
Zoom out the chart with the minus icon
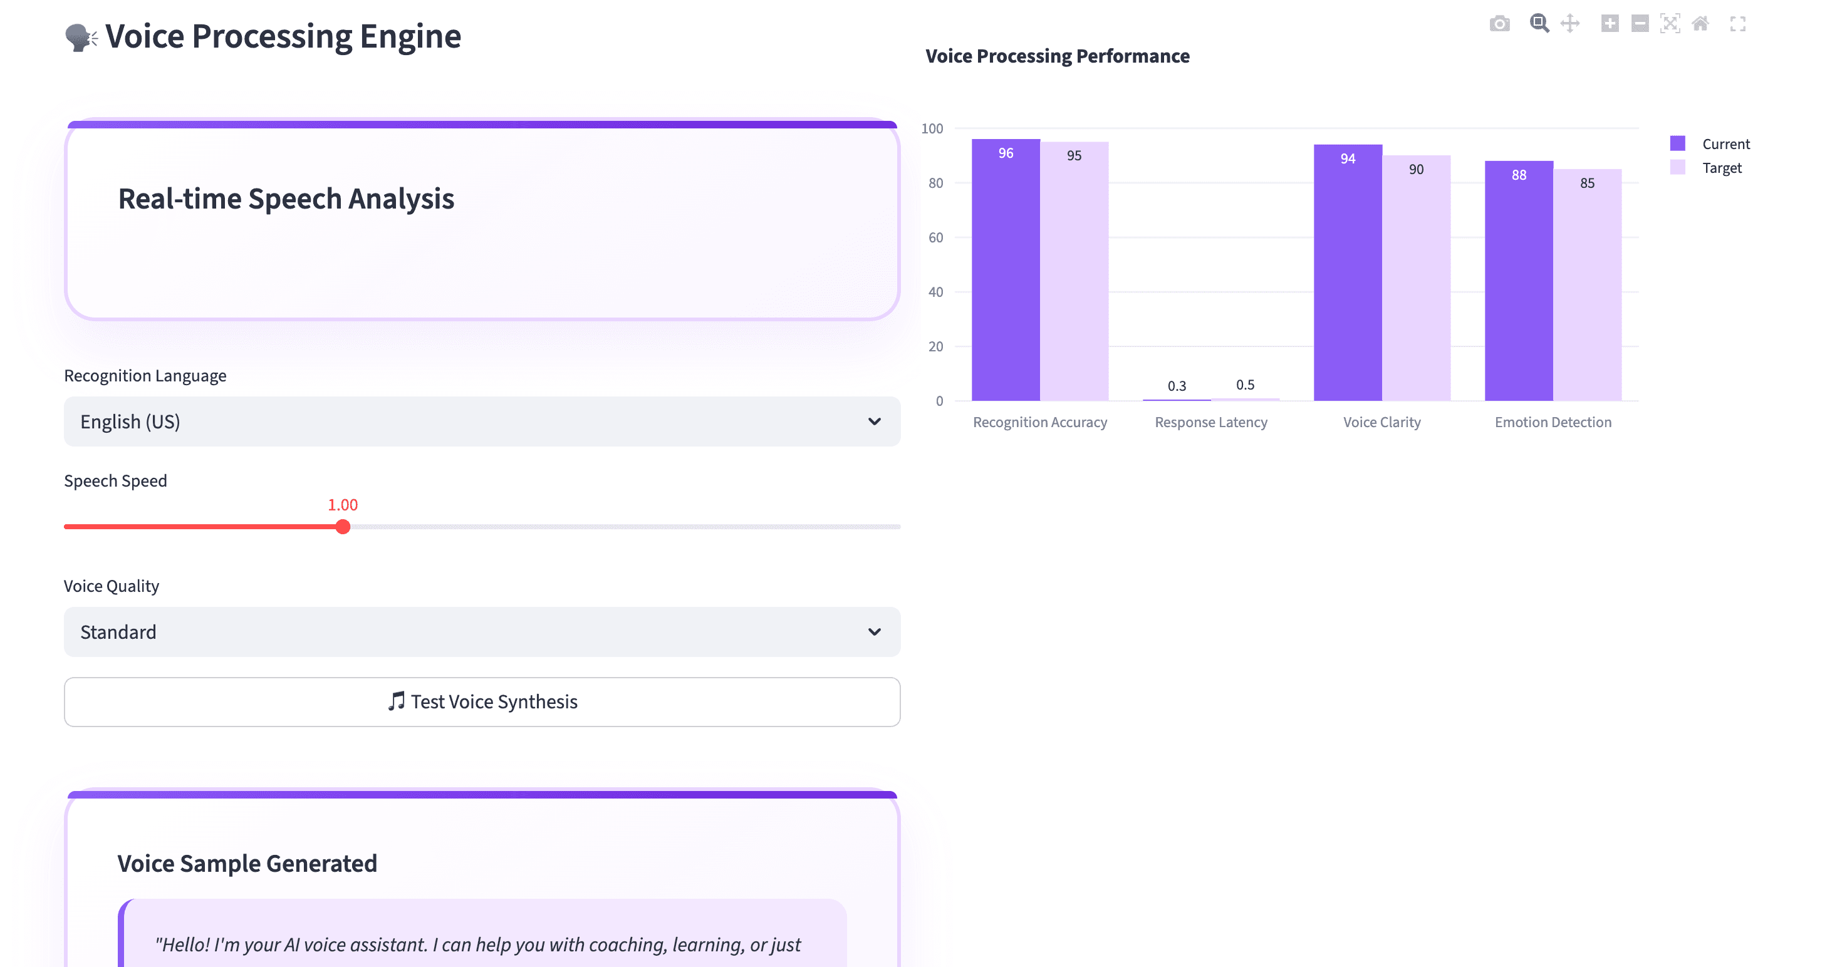pos(1640,24)
